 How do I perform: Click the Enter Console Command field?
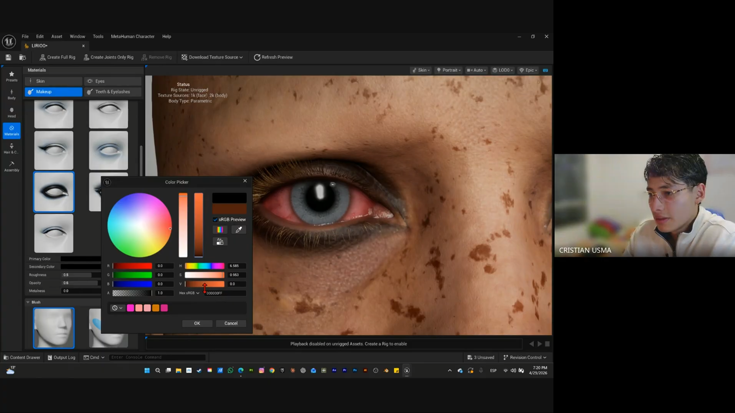tap(157, 357)
